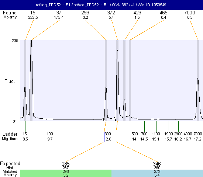This screenshot has width=203, height=177.
Task: Click the found peak label 423
Action: pyautogui.click(x=137, y=13)
